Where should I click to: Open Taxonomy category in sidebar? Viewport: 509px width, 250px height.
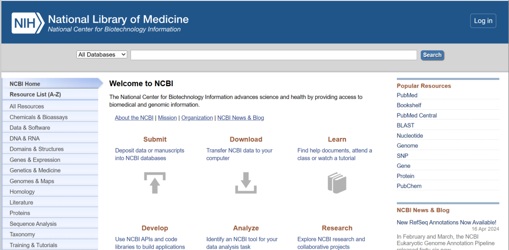50,234
